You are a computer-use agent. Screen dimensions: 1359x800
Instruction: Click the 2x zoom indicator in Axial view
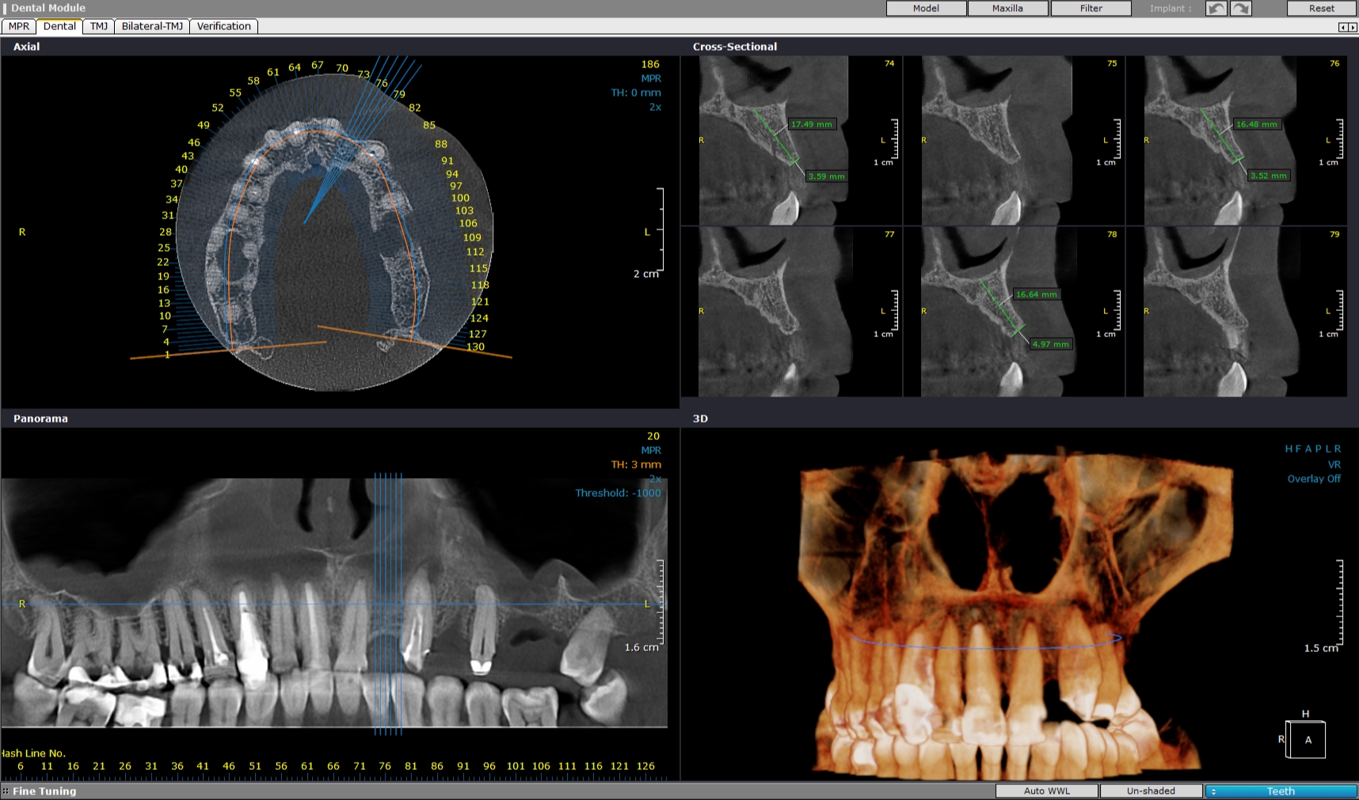[654, 106]
